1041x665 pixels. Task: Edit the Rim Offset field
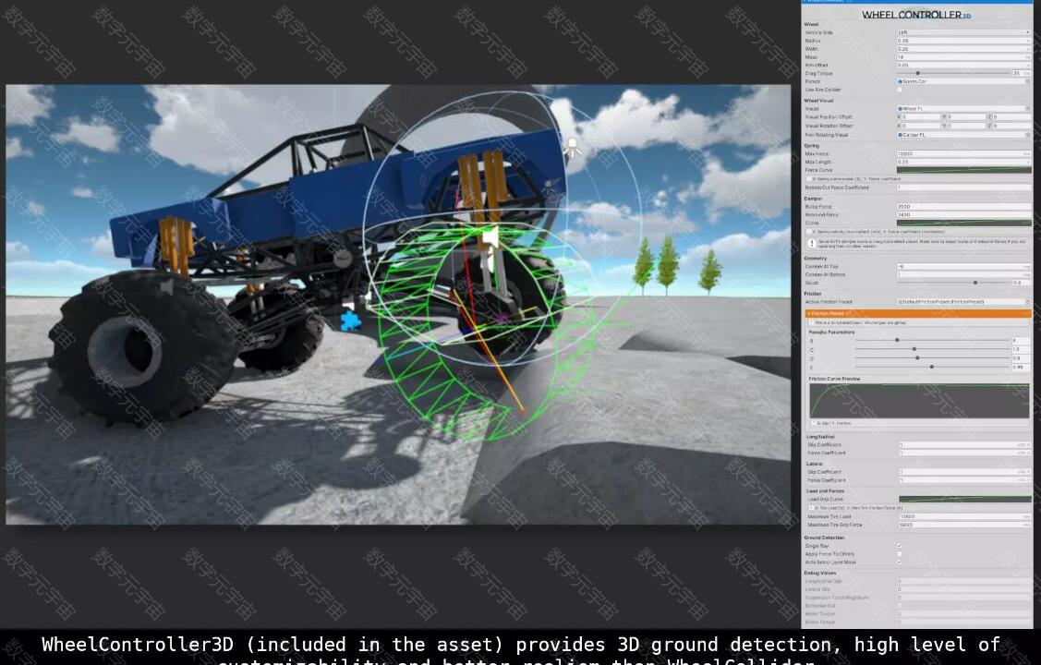(x=963, y=65)
